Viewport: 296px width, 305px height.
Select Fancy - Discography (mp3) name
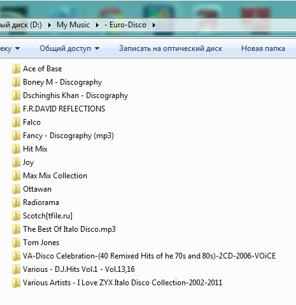click(68, 136)
